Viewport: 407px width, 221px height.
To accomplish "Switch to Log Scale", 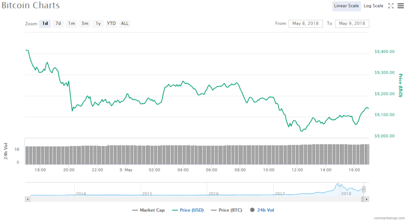I will [x=373, y=6].
